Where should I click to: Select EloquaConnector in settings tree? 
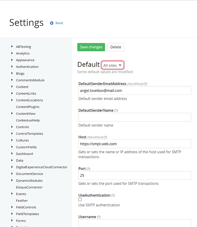click(29, 187)
